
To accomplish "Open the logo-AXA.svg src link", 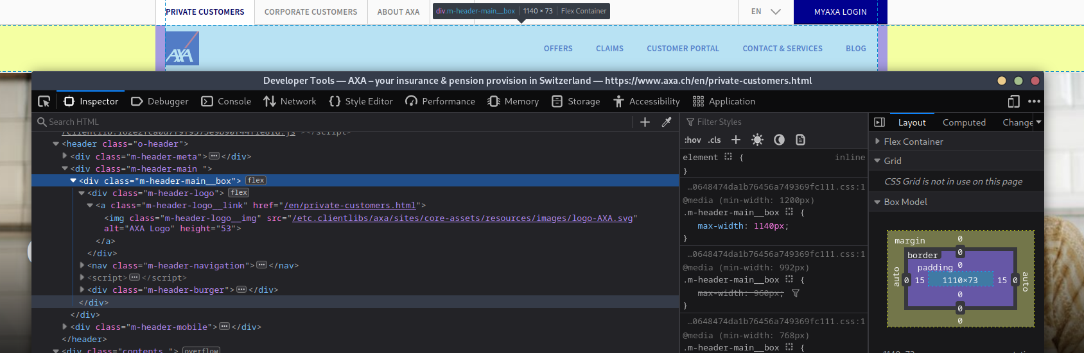I will pos(462,218).
